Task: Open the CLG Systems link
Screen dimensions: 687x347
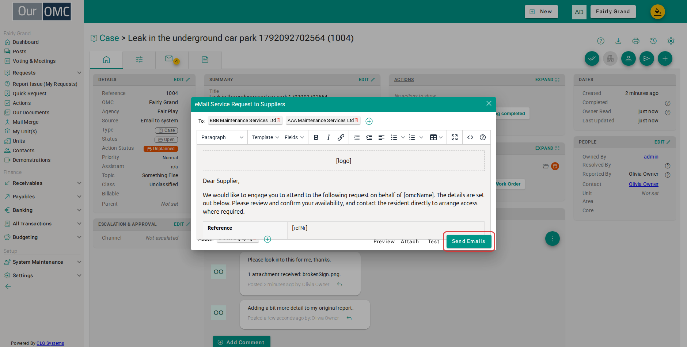Action: 50,343
